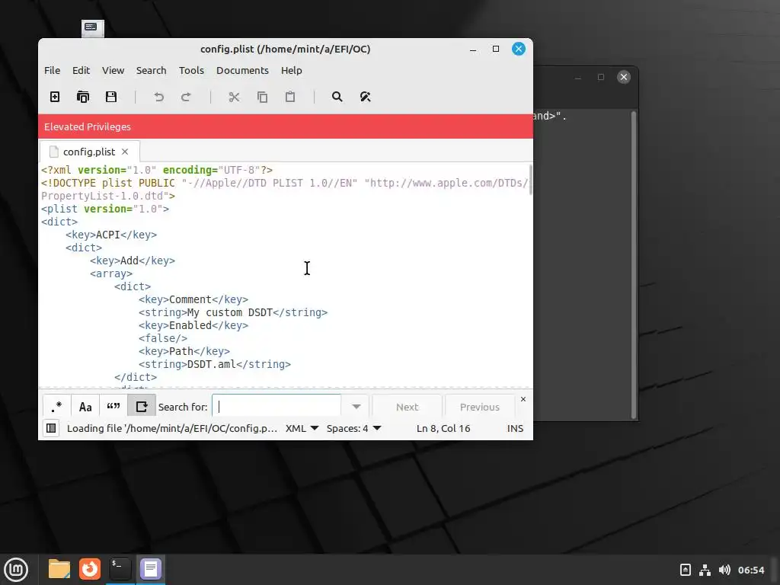
Task: Switch to Terminal in the taskbar
Action: point(120,569)
